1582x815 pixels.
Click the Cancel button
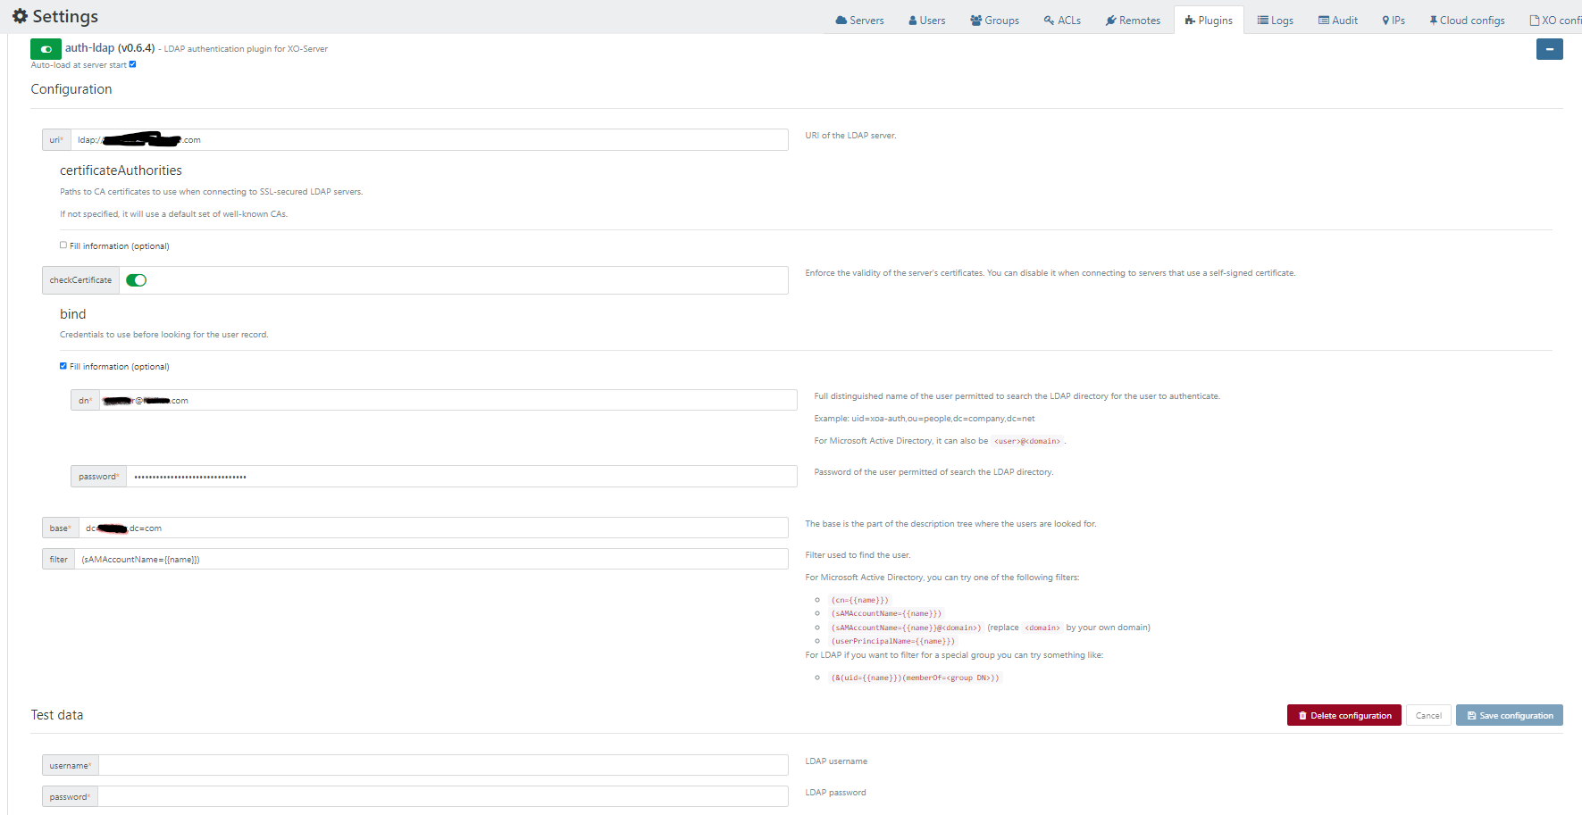click(1427, 716)
